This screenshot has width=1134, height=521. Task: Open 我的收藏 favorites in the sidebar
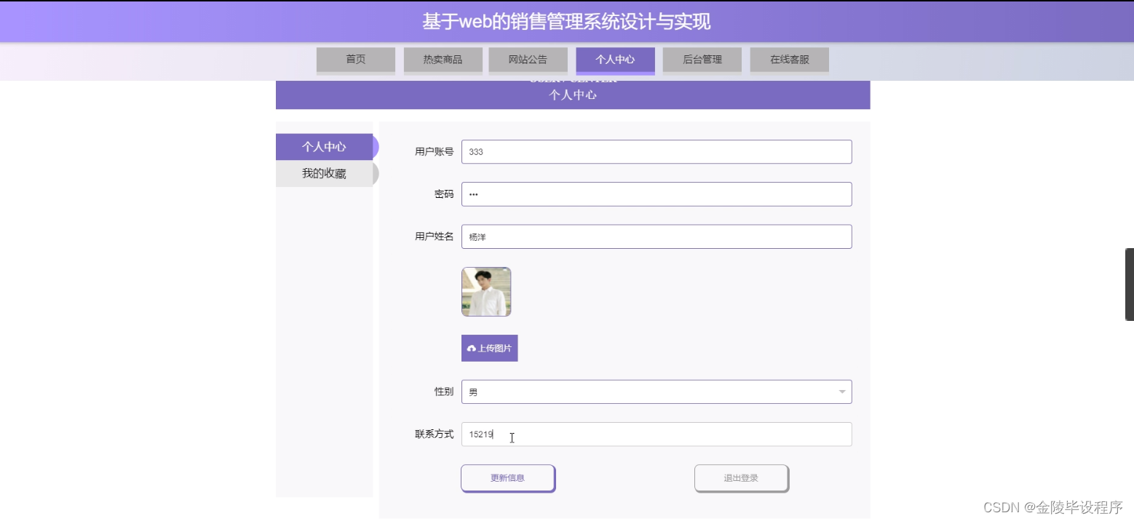[325, 173]
